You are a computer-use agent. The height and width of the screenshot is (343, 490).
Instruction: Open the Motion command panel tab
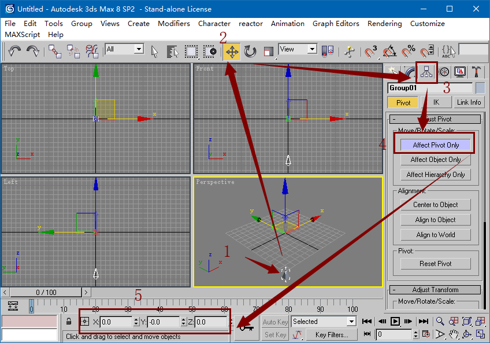point(444,72)
